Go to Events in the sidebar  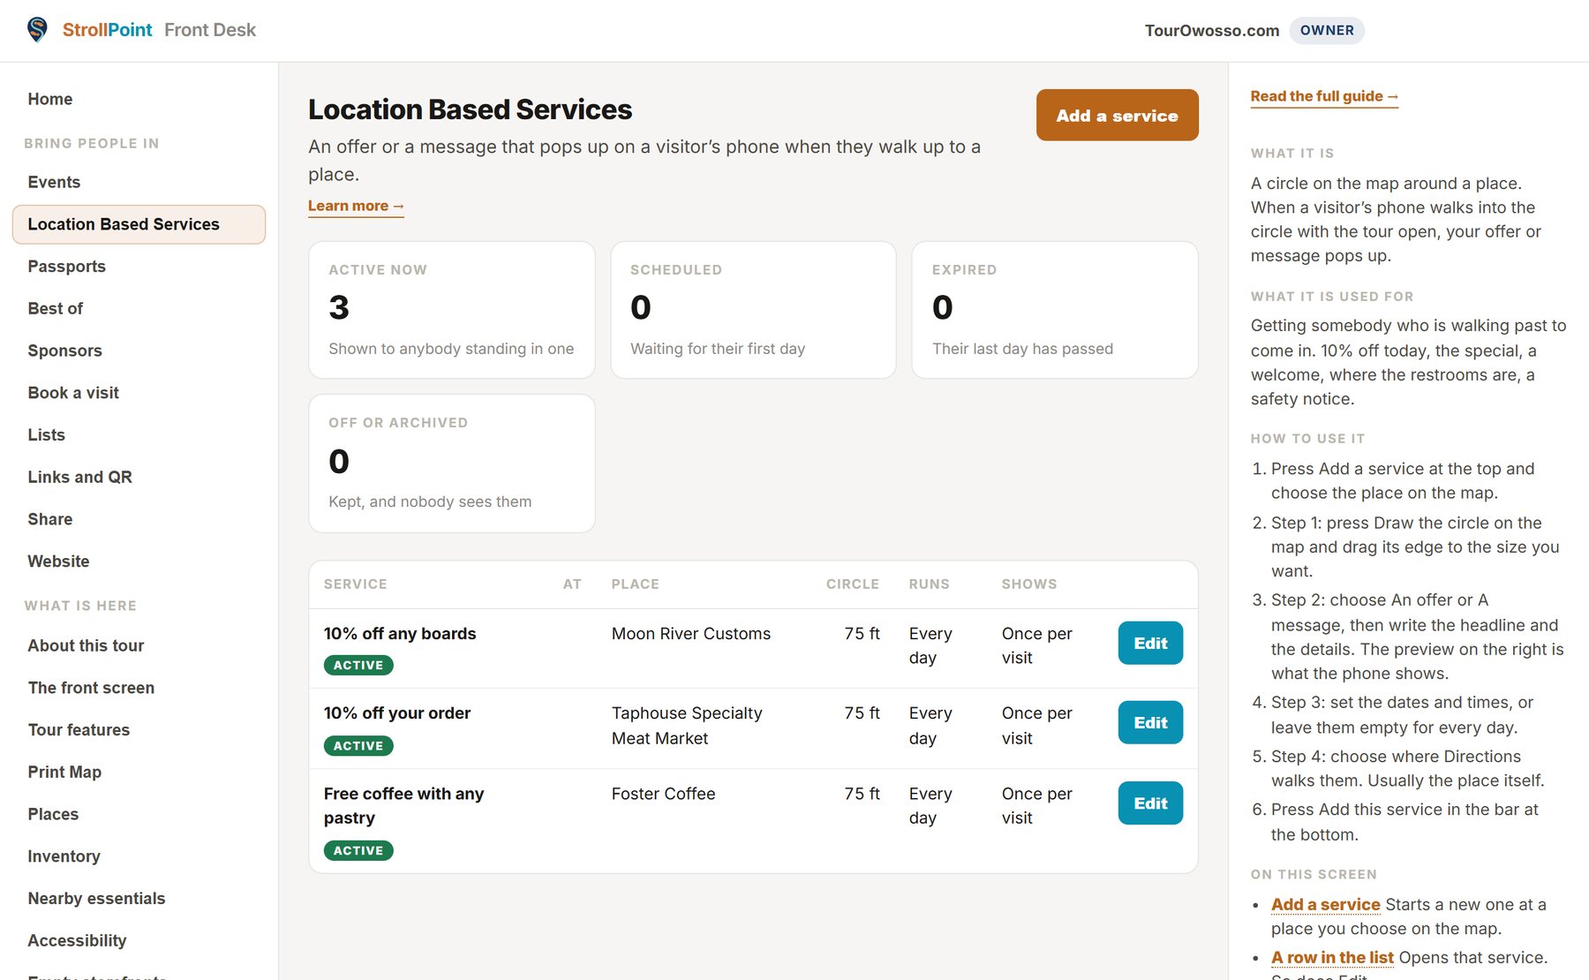[54, 182]
